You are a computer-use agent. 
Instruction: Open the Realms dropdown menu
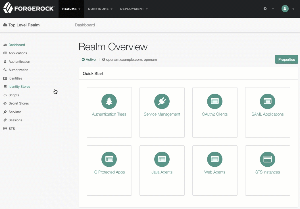[71, 9]
